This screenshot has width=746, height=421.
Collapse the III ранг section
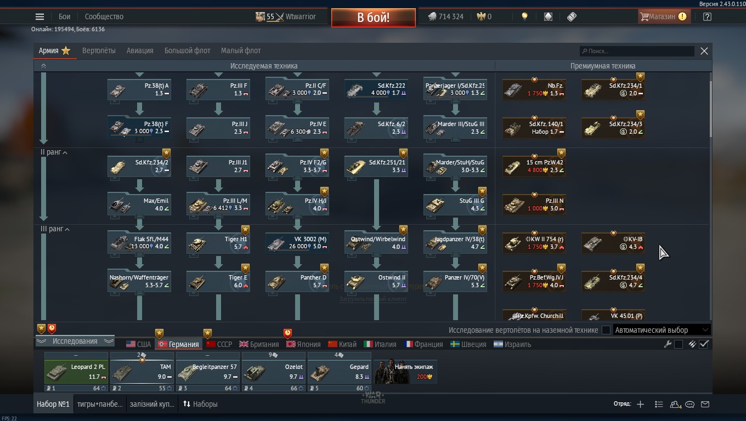(x=54, y=229)
